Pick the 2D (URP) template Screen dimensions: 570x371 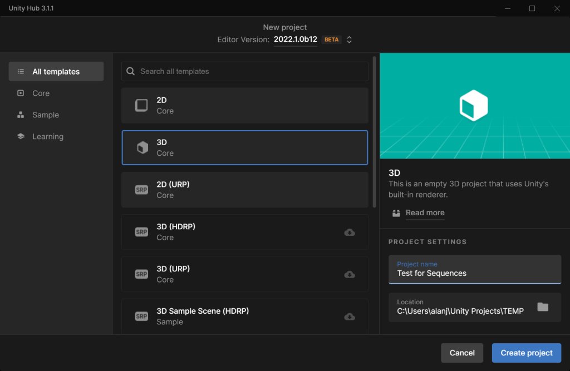(245, 190)
